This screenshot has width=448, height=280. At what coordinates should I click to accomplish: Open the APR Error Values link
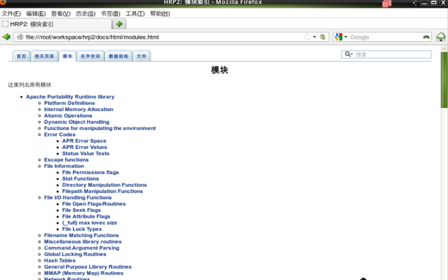point(85,147)
